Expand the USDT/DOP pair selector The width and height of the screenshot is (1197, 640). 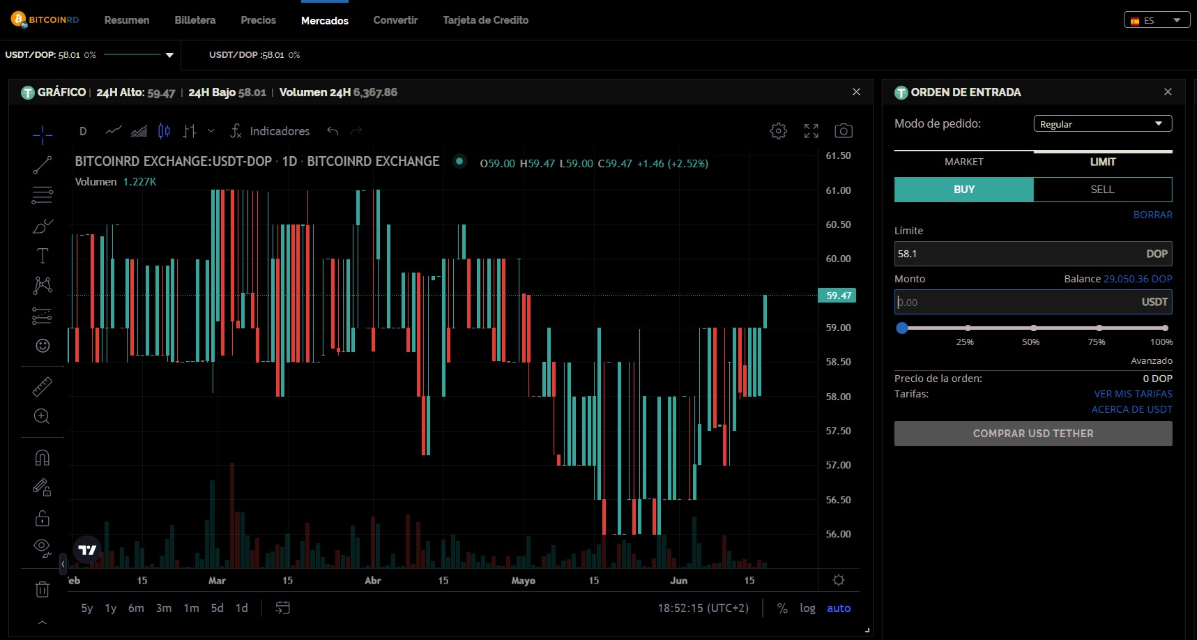pos(168,54)
